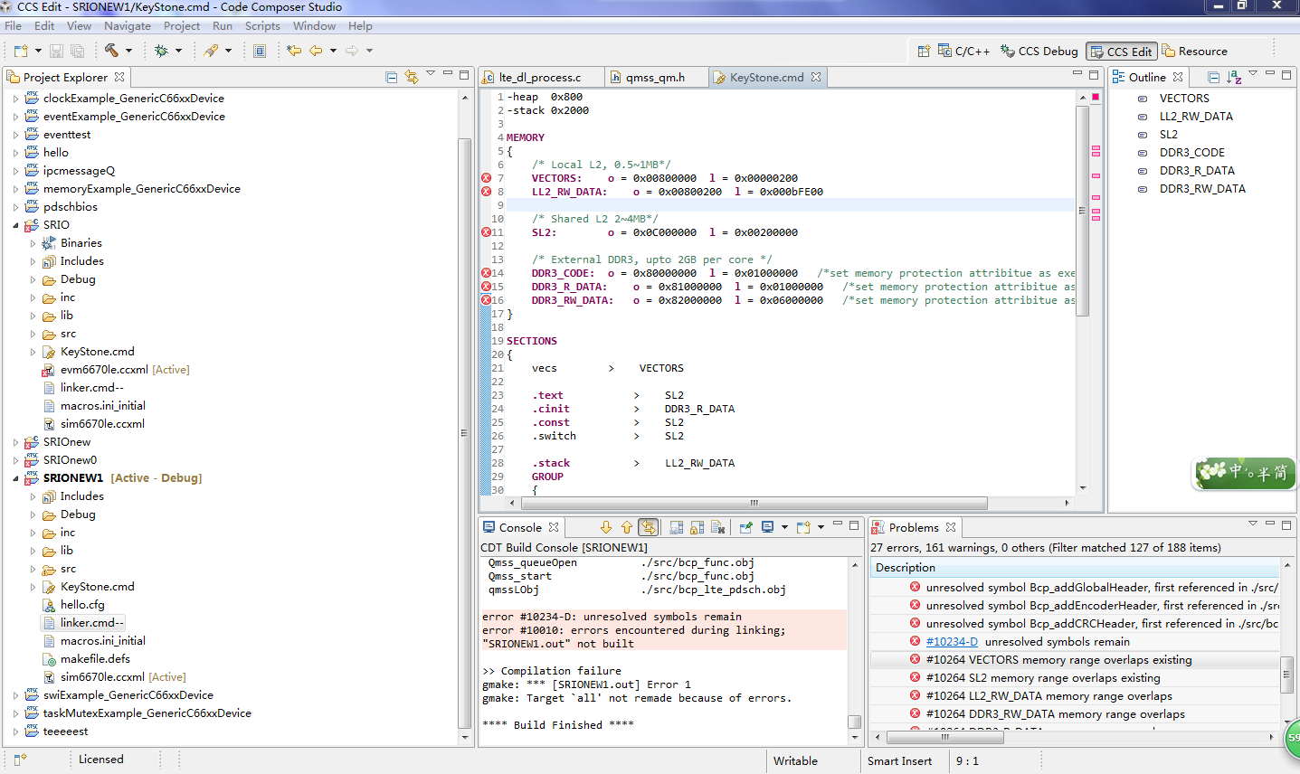Toggle Link with Editor in Project Explorer
Image resolution: width=1300 pixels, height=774 pixels.
tap(412, 78)
